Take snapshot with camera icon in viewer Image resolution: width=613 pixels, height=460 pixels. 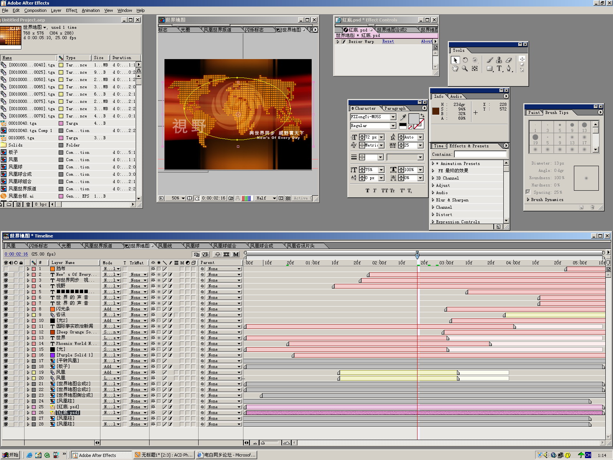(231, 198)
